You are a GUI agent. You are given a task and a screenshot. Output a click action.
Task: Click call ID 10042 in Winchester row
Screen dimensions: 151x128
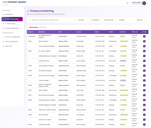point(30,71)
